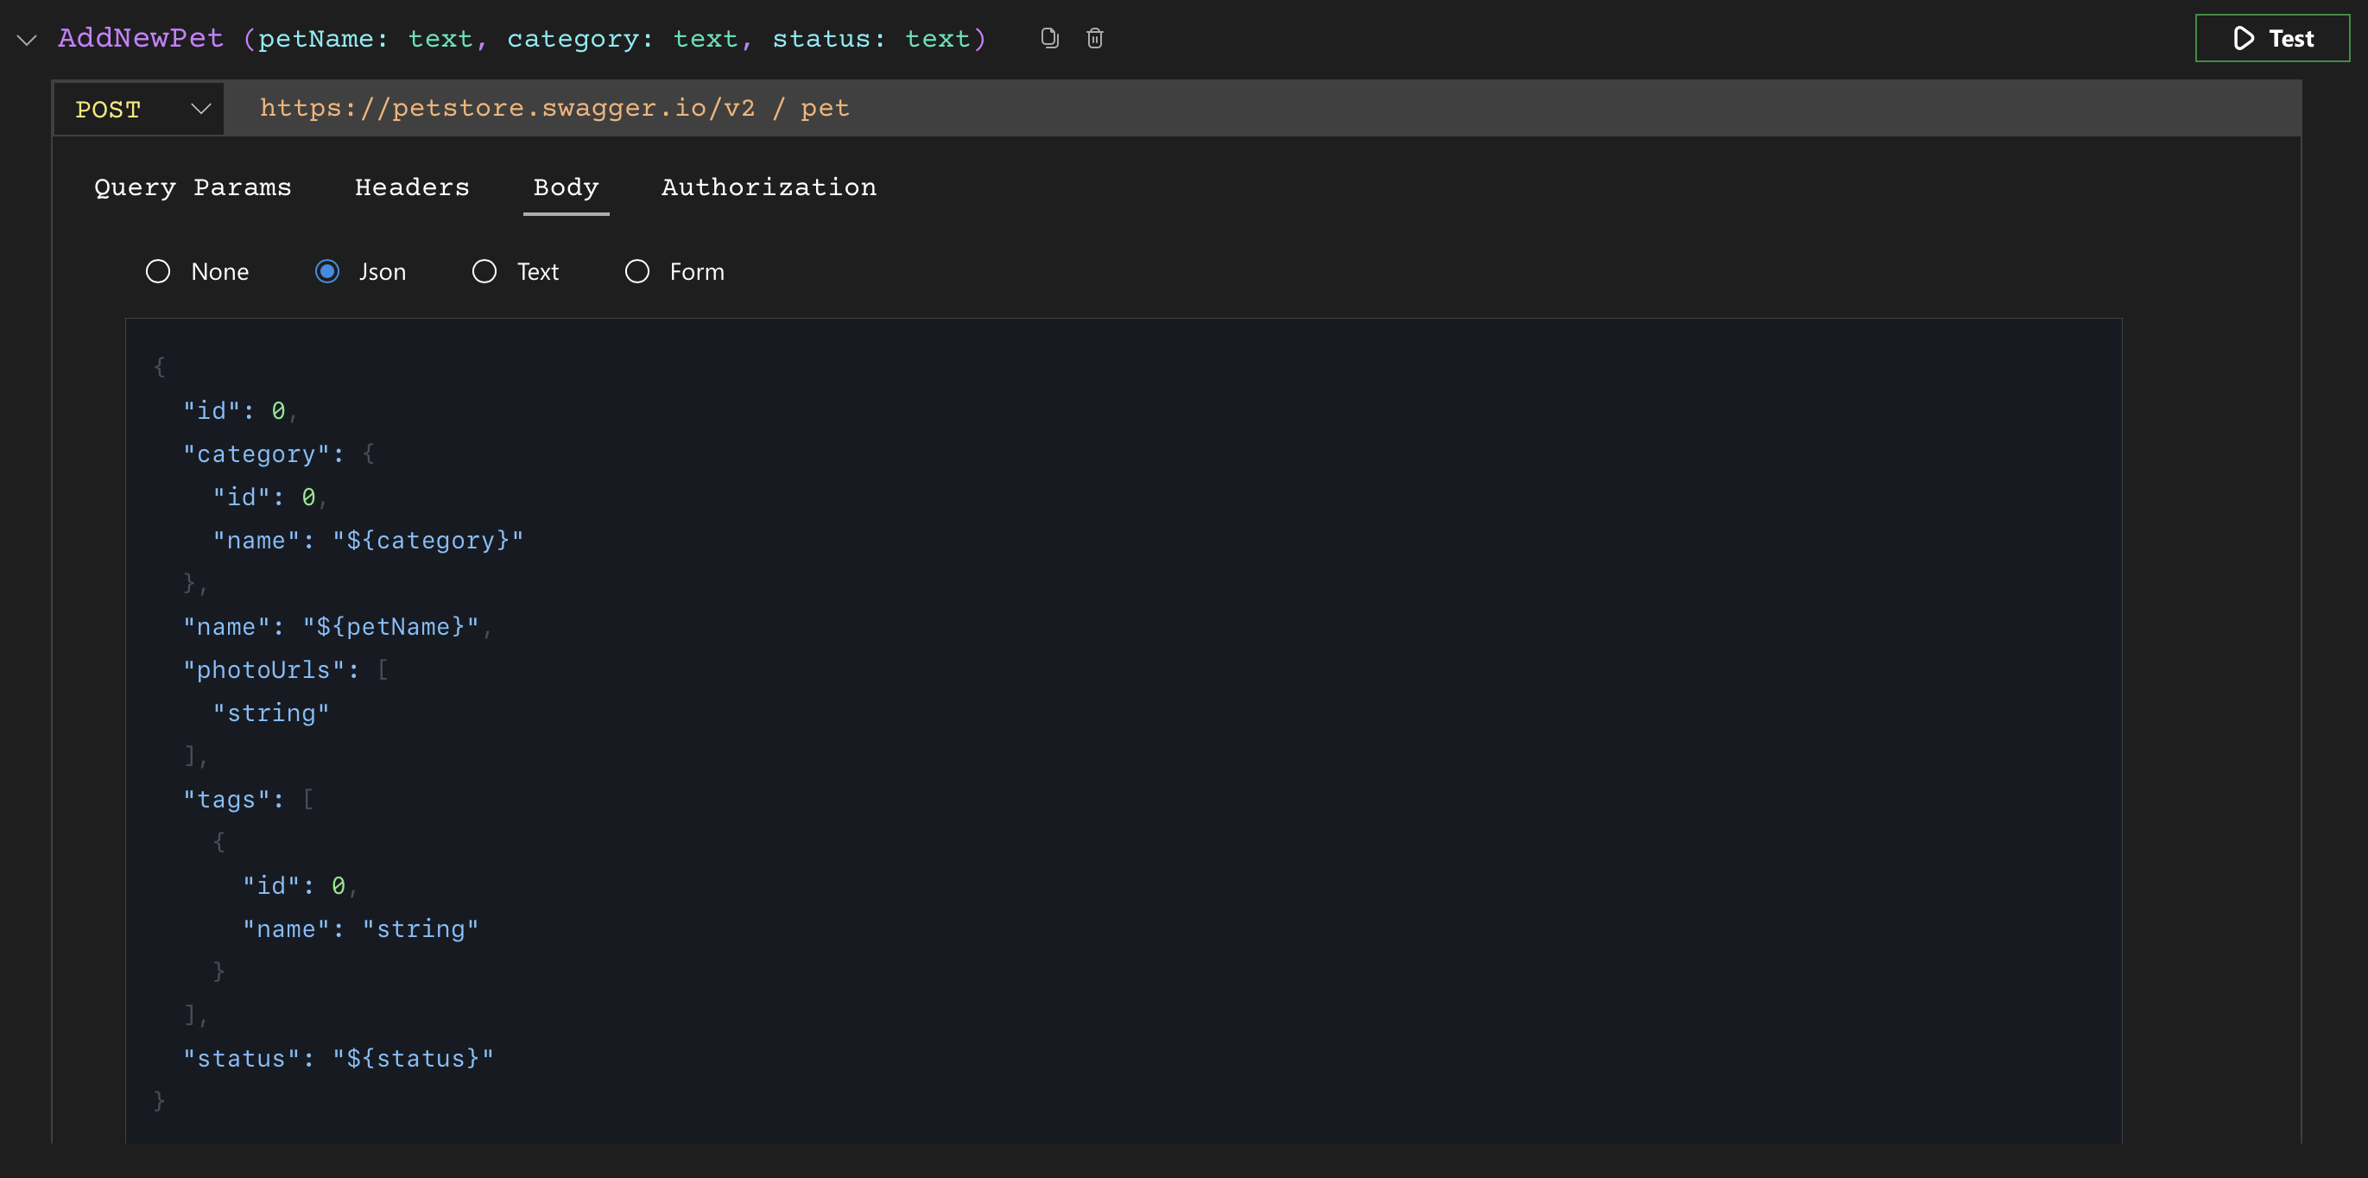Switch to the Query Params tab
This screenshot has height=1178, width=2368.
pyautogui.click(x=193, y=186)
